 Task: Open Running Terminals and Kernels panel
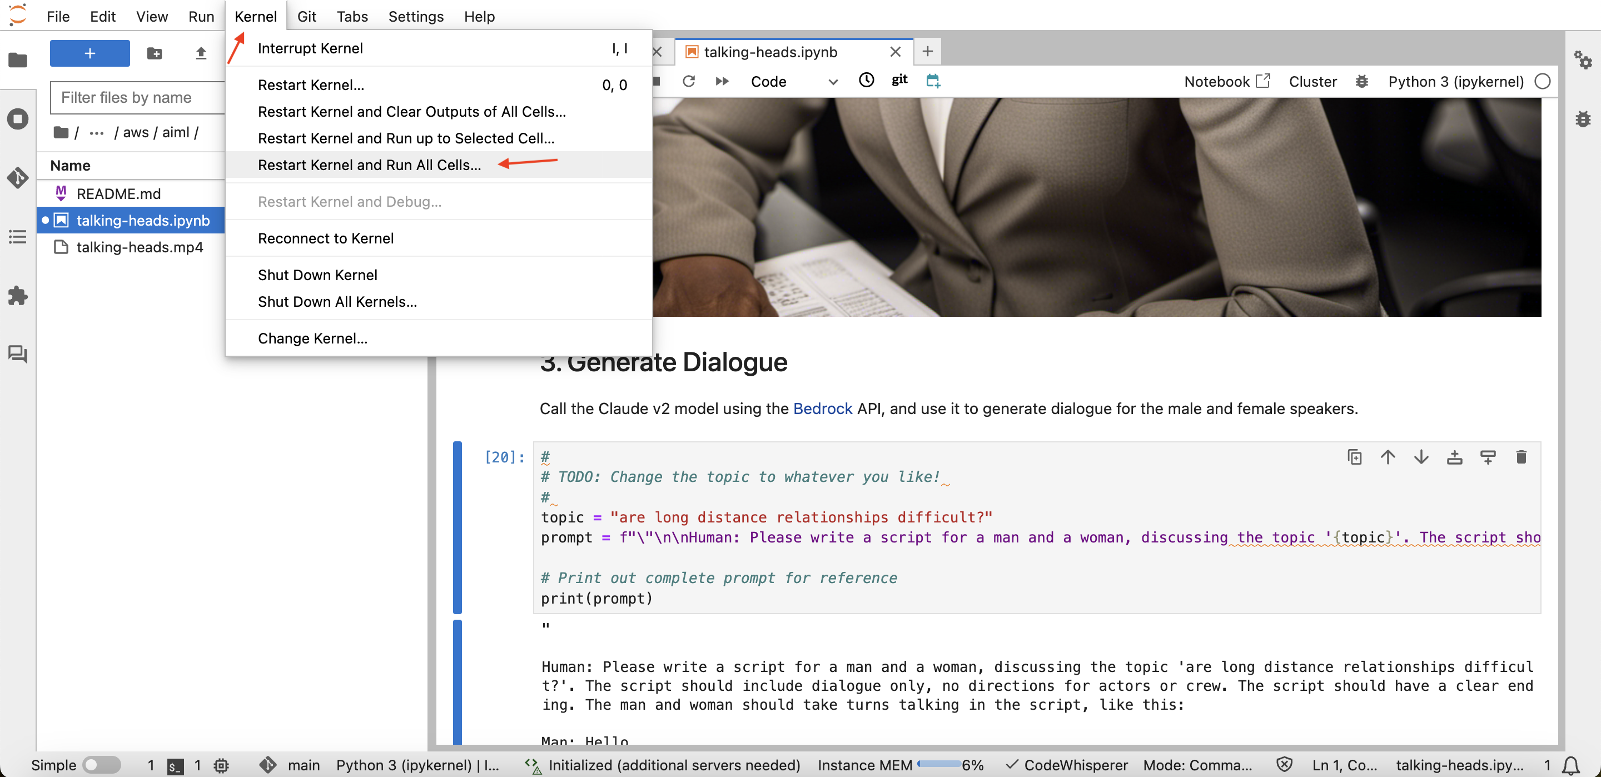point(17,119)
